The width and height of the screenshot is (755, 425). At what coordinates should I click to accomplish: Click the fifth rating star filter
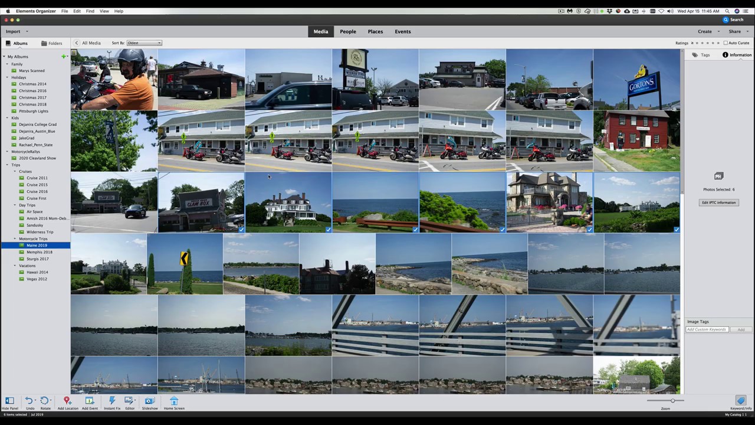tap(720, 43)
